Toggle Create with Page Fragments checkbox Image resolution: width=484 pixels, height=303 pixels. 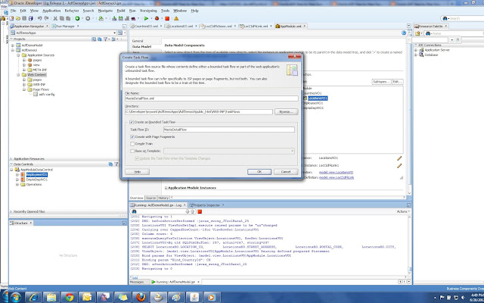pos(132,136)
